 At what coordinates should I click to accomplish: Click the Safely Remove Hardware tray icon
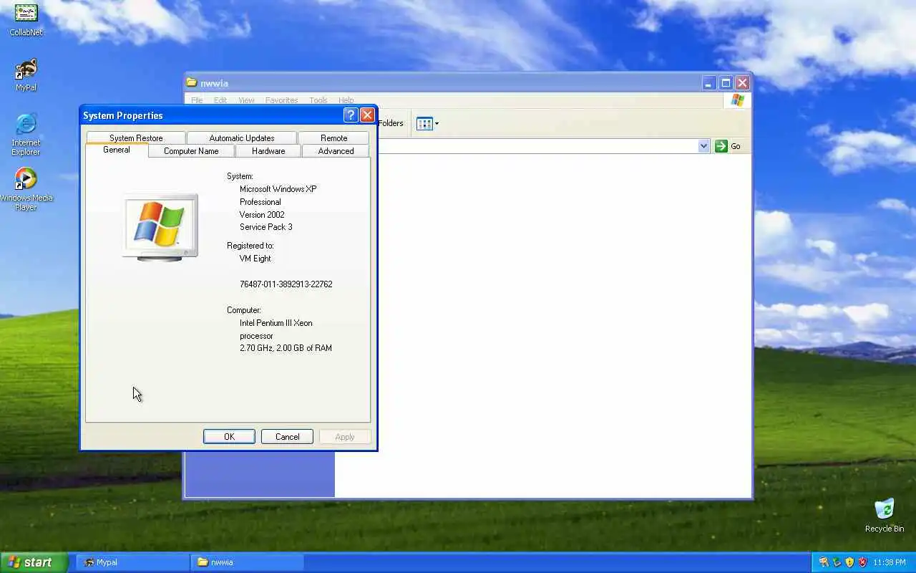coord(837,562)
